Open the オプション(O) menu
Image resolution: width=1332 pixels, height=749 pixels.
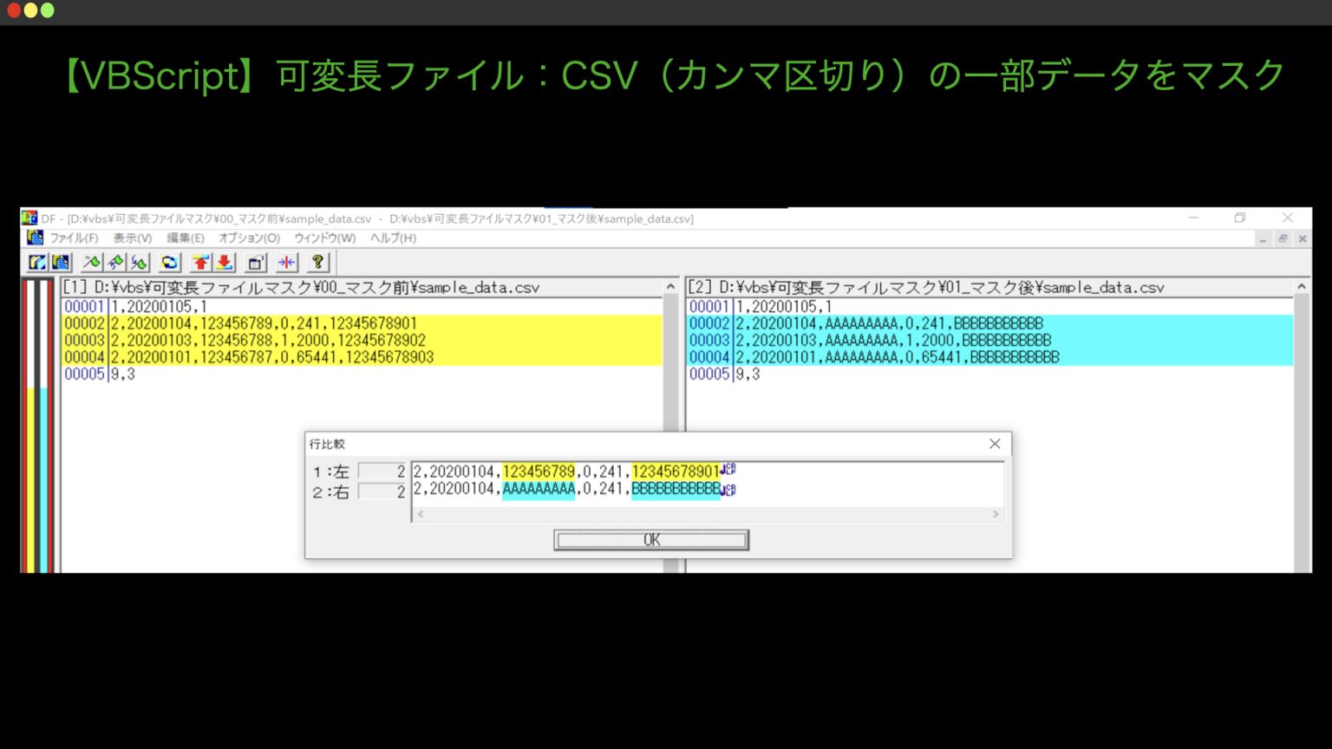(x=250, y=238)
